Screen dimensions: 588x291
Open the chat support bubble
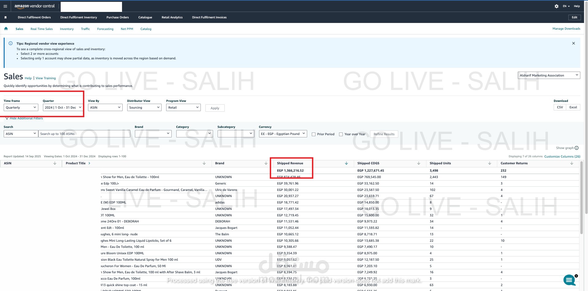coord(569,280)
